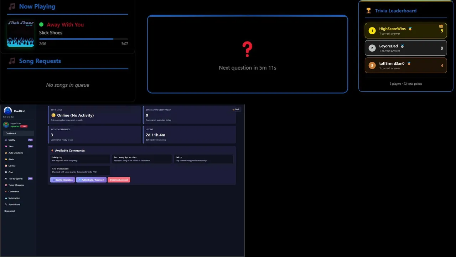Click the red question mark trivia icon

[x=247, y=49]
